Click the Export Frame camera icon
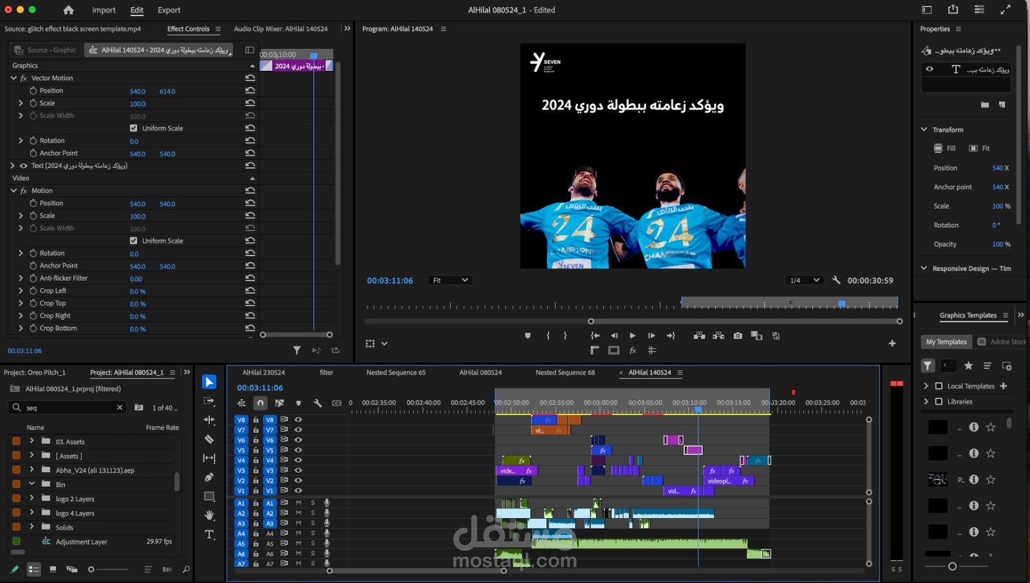The height and width of the screenshot is (583, 1030). [738, 336]
